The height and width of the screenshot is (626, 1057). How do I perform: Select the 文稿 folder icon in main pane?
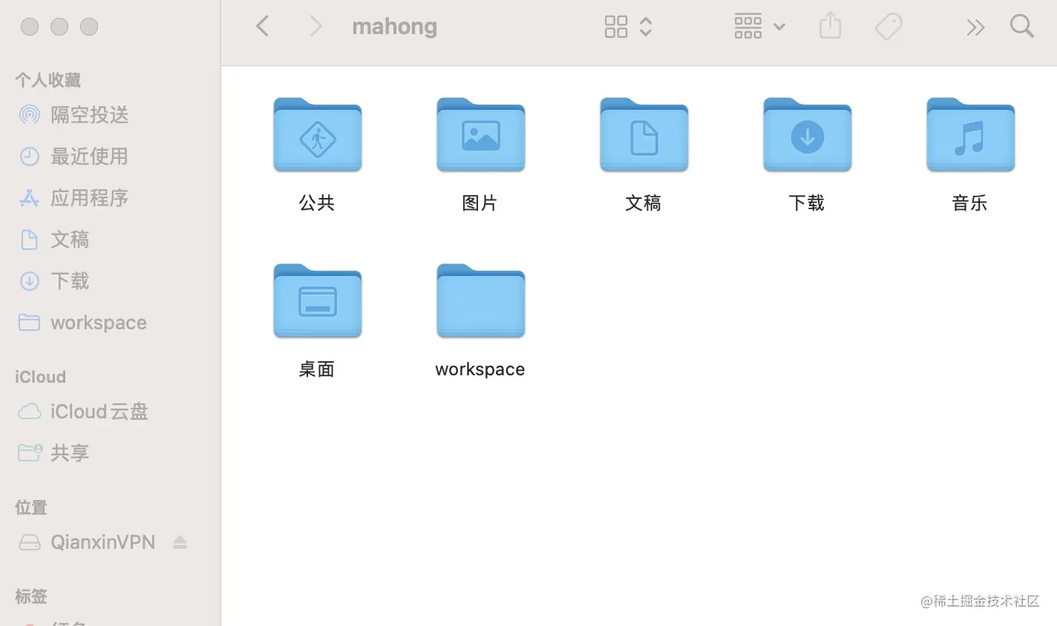pos(644,135)
